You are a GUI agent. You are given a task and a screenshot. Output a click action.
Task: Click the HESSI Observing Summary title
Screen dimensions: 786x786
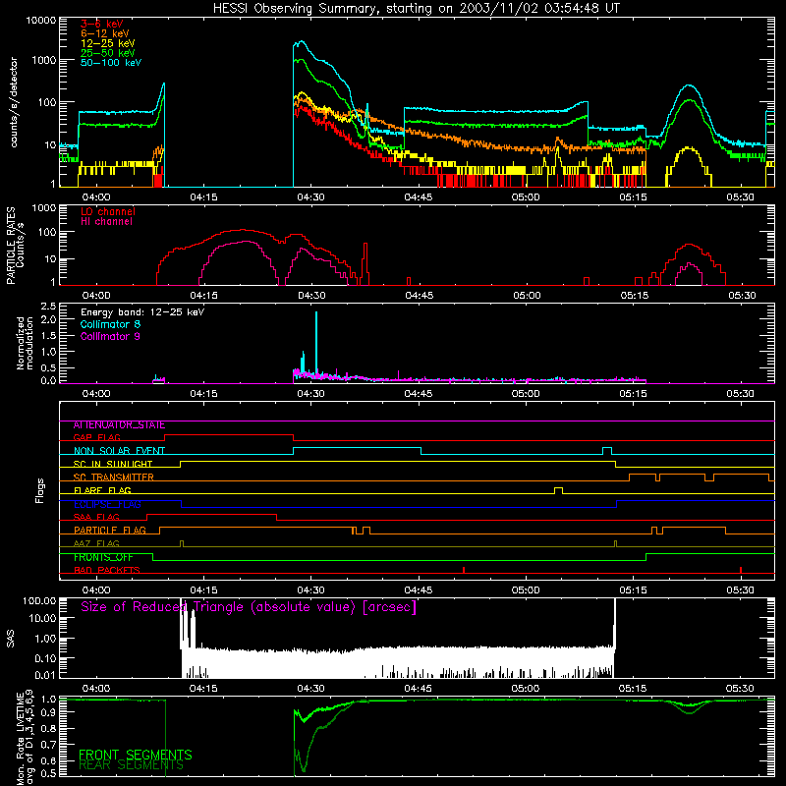point(416,9)
